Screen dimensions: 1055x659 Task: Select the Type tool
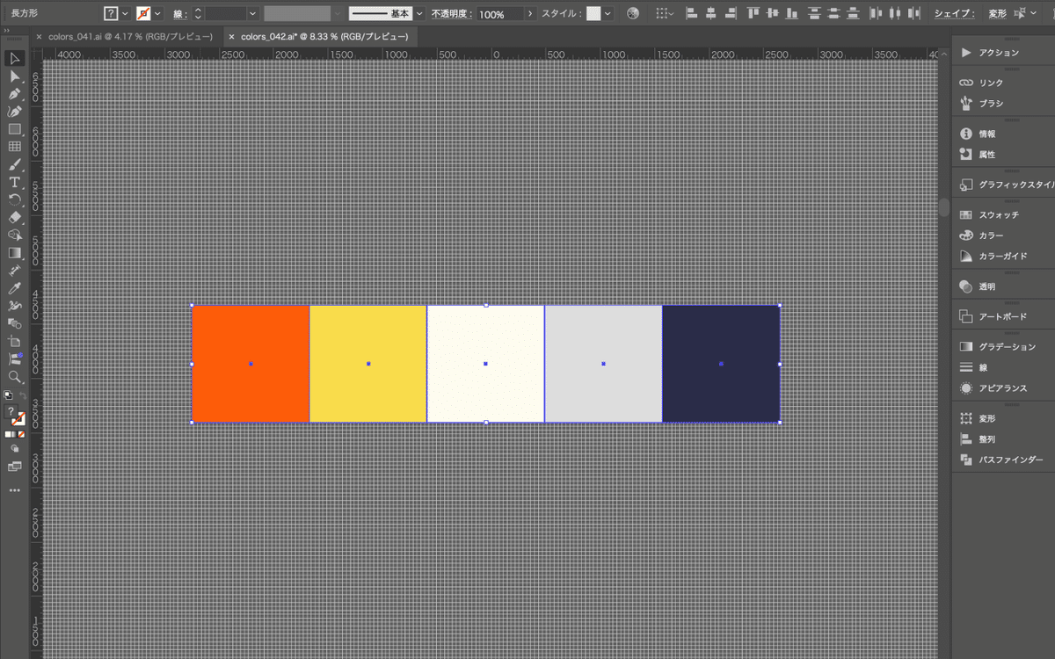pyautogui.click(x=14, y=182)
